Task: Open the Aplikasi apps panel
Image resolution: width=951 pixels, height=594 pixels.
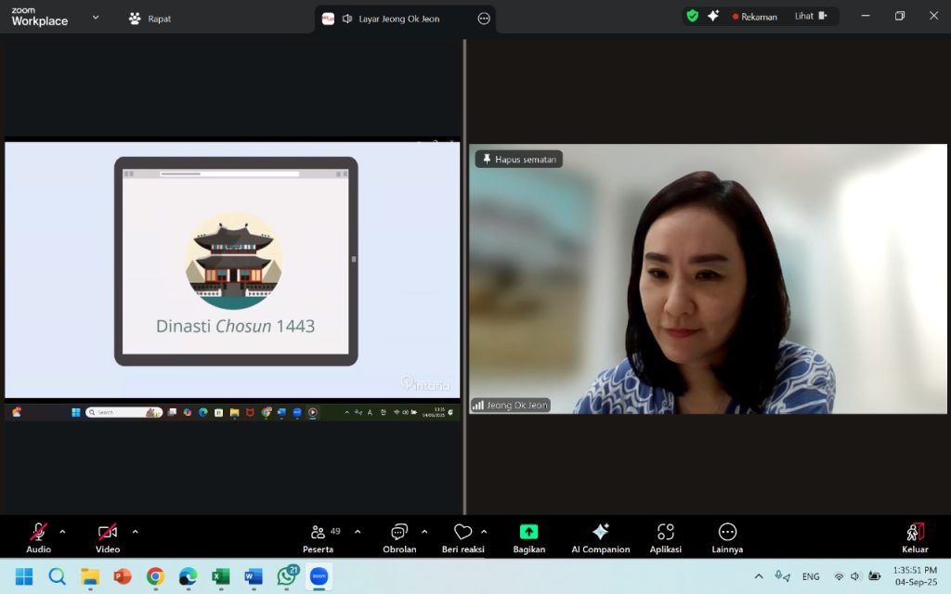Action: 665,536
